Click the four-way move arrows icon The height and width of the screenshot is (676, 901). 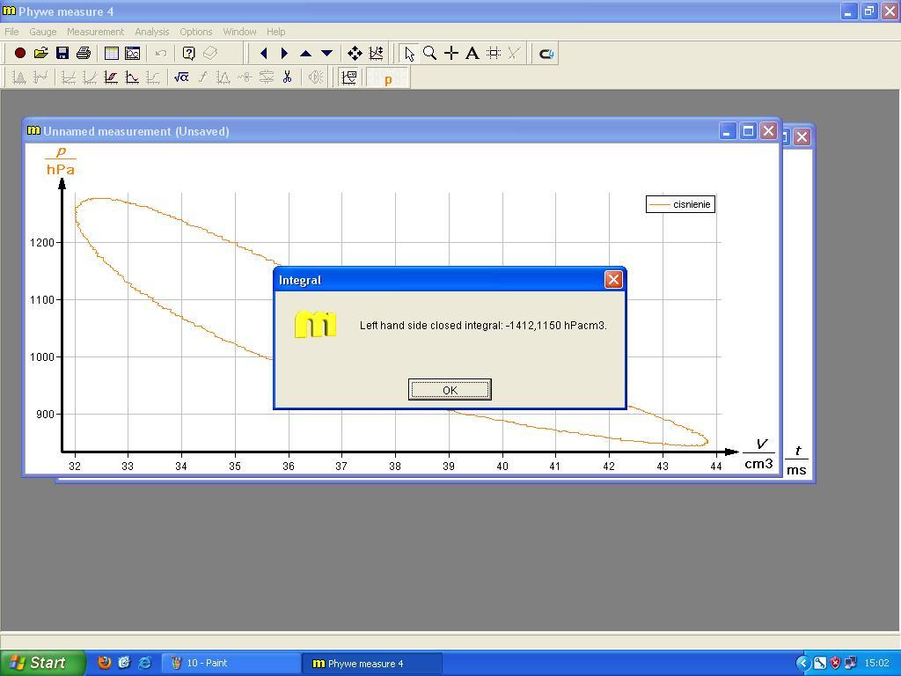click(x=355, y=54)
